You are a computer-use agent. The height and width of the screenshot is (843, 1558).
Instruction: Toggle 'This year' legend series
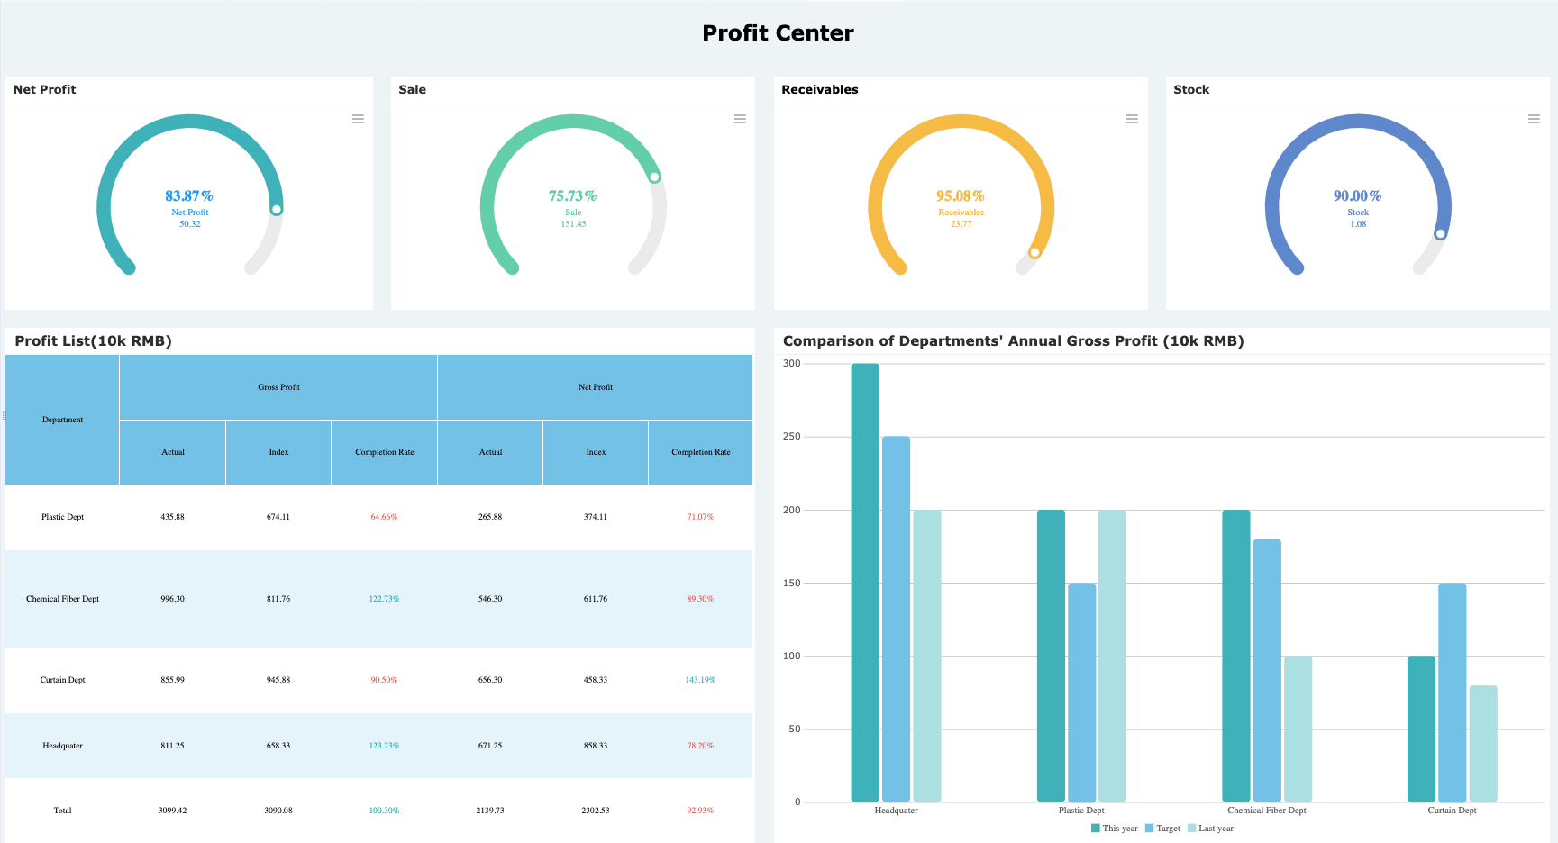(x=1115, y=829)
